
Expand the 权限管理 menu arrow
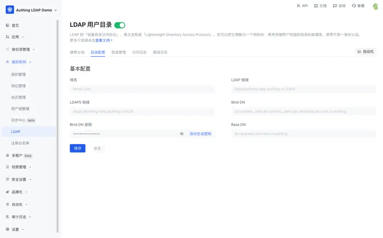30,167
